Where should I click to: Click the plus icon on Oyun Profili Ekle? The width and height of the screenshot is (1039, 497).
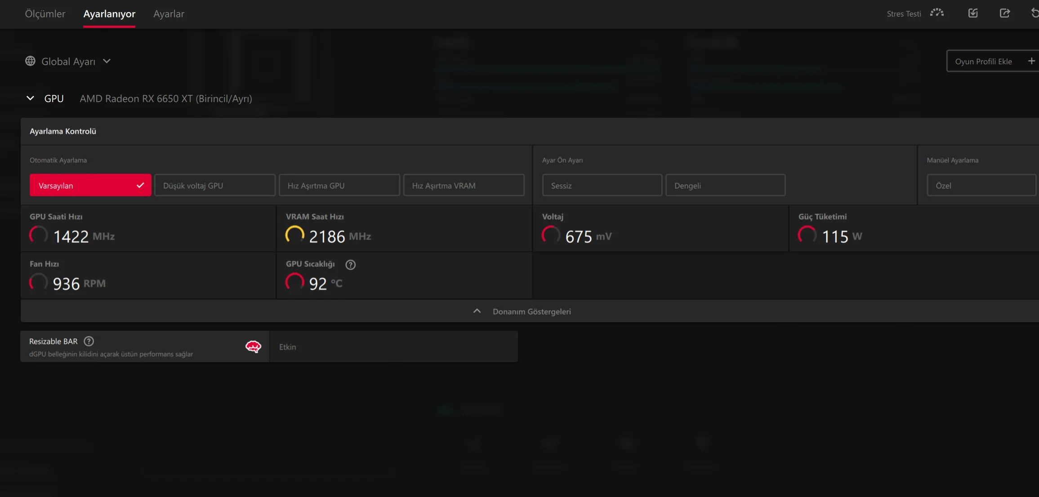click(1031, 61)
